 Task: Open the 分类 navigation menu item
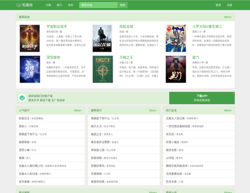[48, 5]
